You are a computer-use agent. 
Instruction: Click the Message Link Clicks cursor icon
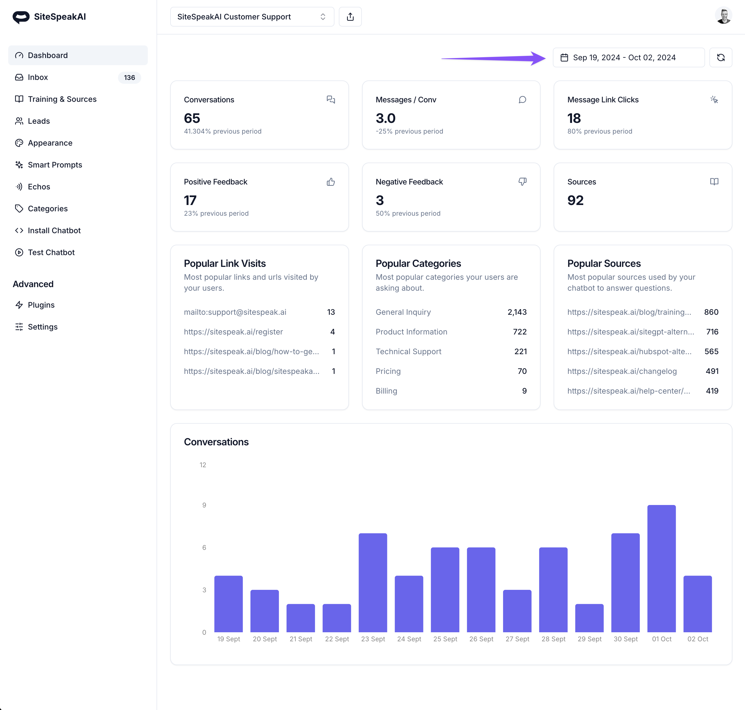pos(714,100)
